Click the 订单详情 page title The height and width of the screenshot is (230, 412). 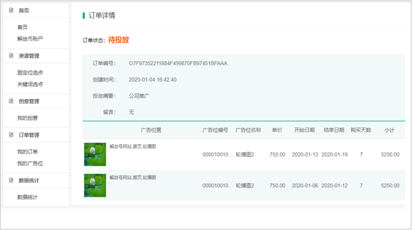coord(102,15)
